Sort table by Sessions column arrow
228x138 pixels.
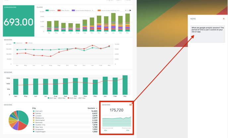96,108
